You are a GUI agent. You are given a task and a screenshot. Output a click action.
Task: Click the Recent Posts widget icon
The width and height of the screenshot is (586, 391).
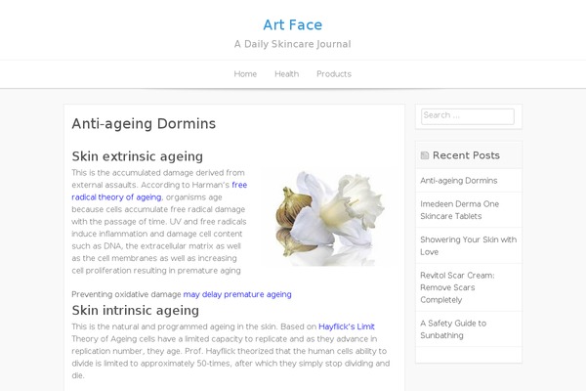point(425,155)
